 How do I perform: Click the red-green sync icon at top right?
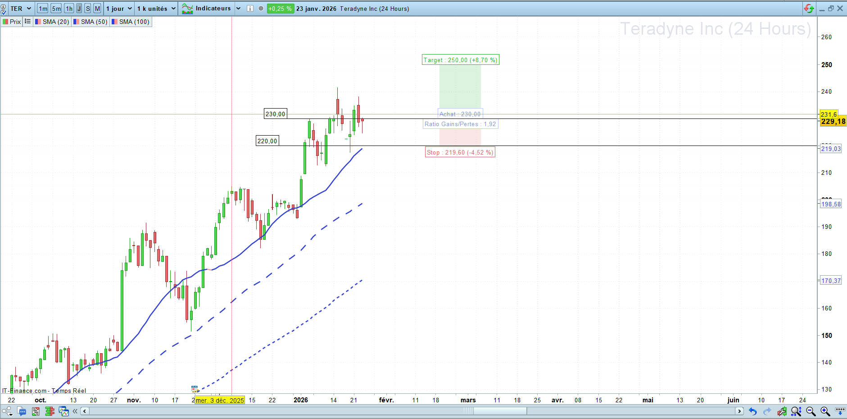point(809,9)
